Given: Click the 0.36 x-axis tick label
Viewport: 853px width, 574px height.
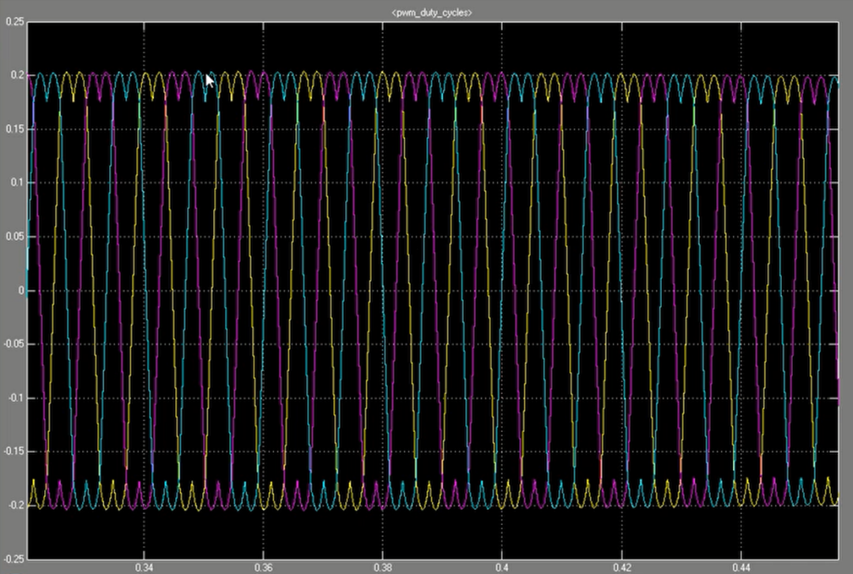Looking at the screenshot, I should point(265,567).
